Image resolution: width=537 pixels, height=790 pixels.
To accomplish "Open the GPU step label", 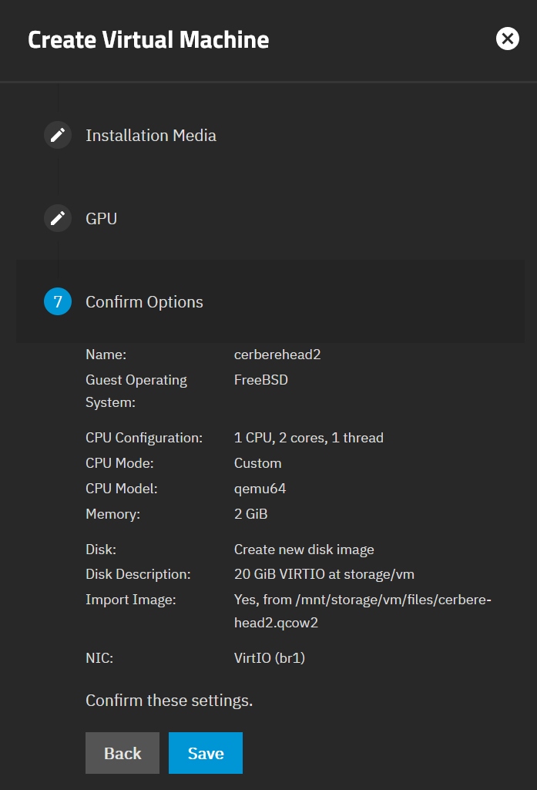I will [x=101, y=219].
